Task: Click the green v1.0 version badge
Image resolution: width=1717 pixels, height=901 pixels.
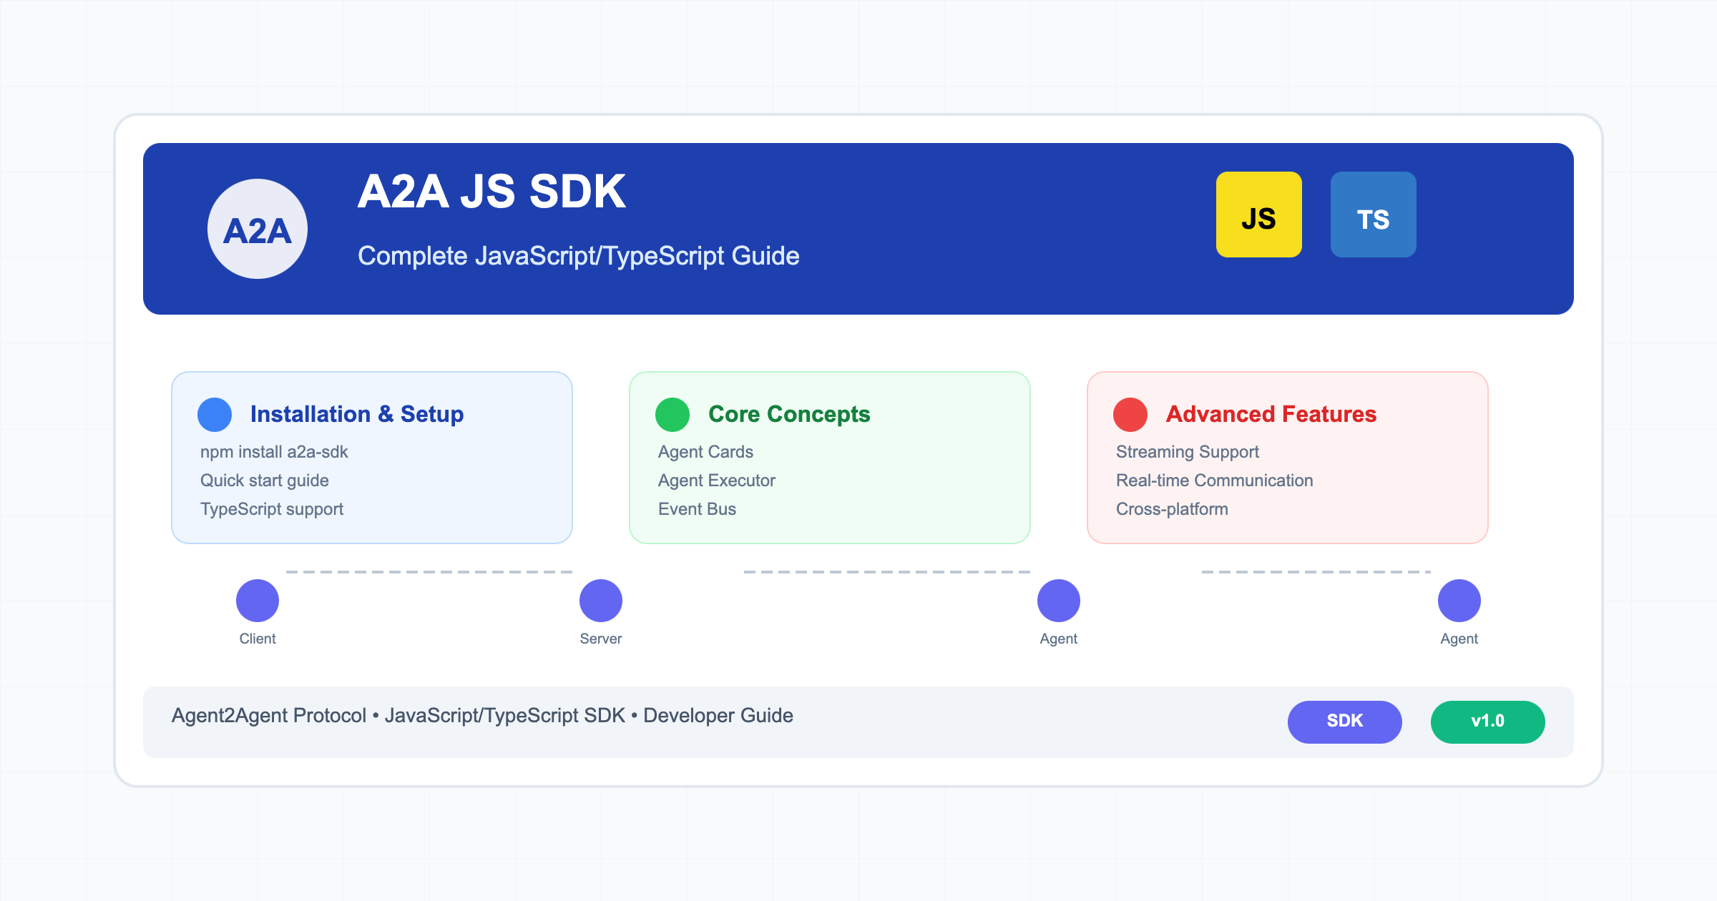Action: point(1487,722)
